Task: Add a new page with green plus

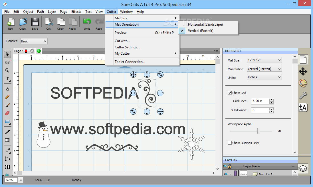Action: point(39,51)
